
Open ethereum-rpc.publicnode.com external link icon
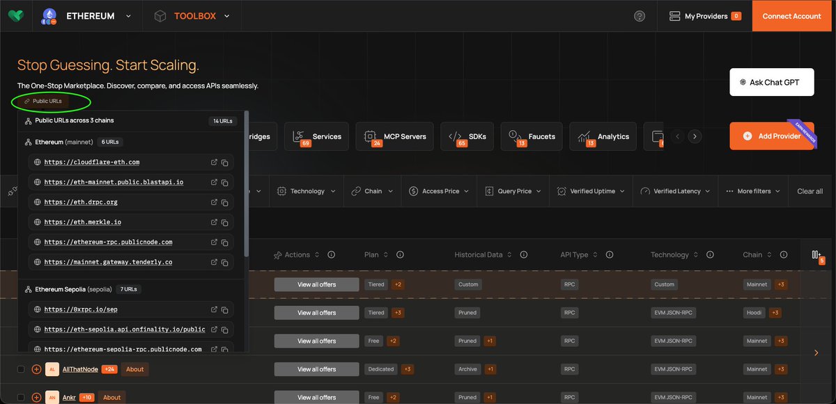click(x=214, y=242)
